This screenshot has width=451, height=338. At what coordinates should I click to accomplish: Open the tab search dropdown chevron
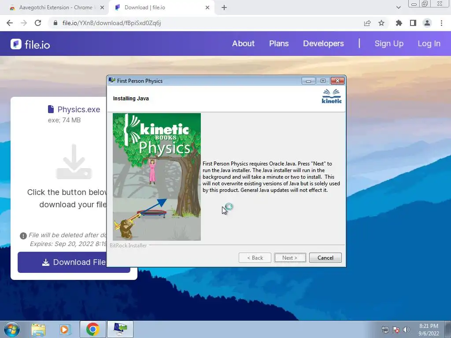398,7
